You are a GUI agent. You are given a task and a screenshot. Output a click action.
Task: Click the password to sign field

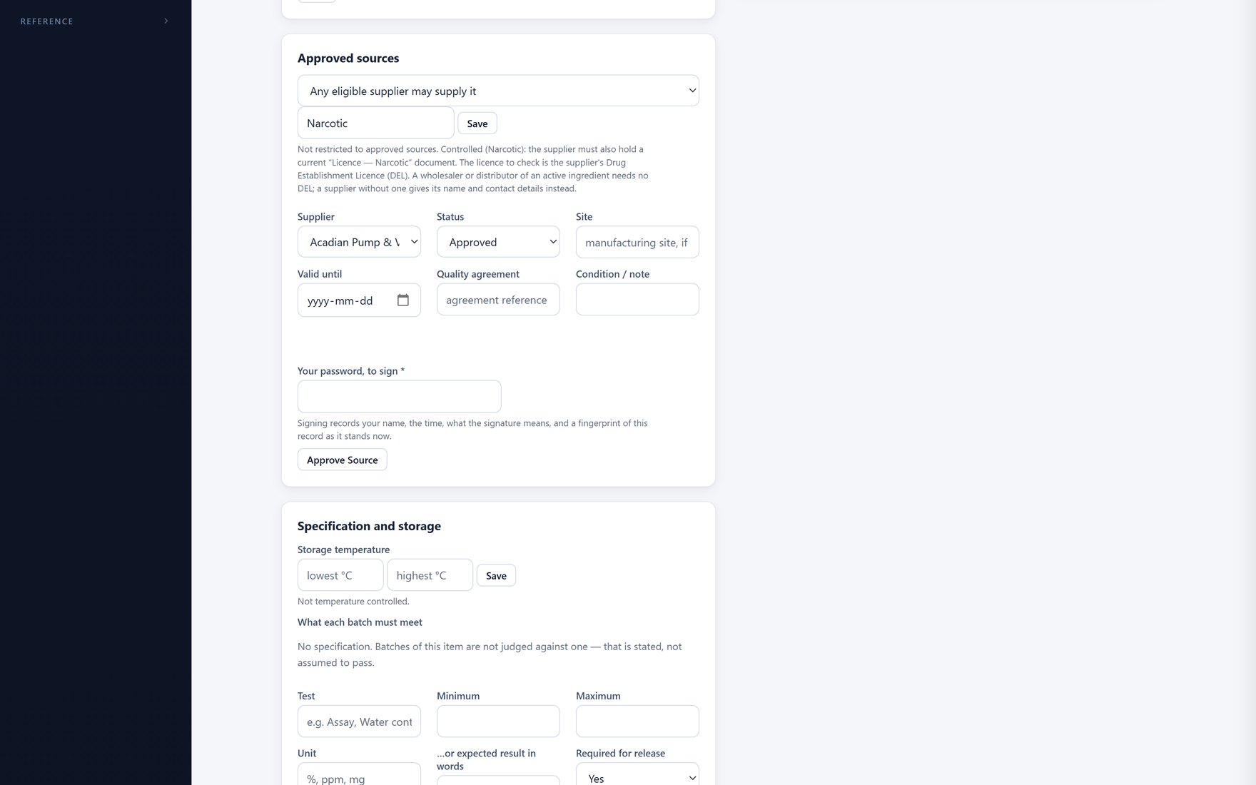[400, 396]
